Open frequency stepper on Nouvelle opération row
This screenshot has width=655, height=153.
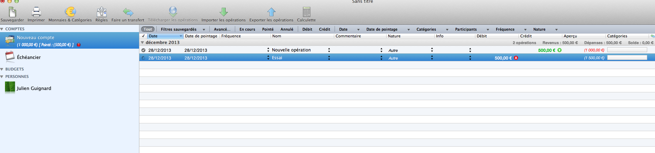click(268, 50)
